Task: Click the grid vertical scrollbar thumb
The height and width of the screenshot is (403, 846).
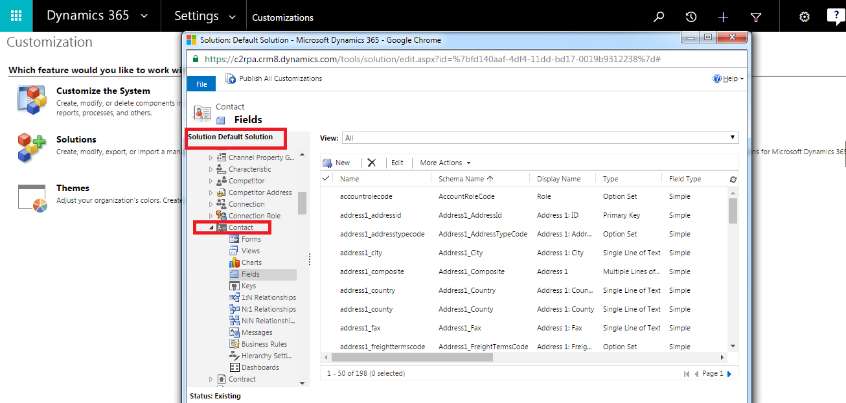Action: coord(733,211)
